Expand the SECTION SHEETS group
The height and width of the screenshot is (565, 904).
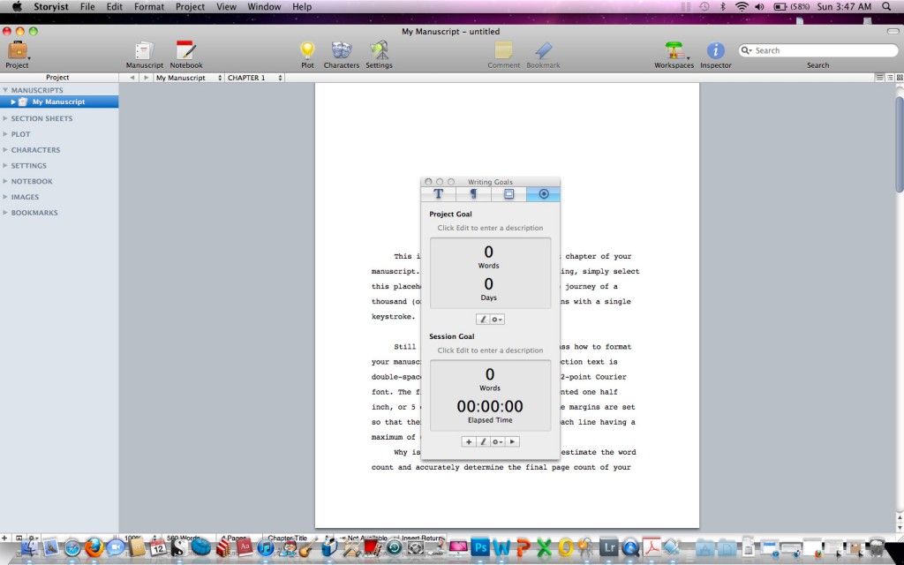(5, 118)
